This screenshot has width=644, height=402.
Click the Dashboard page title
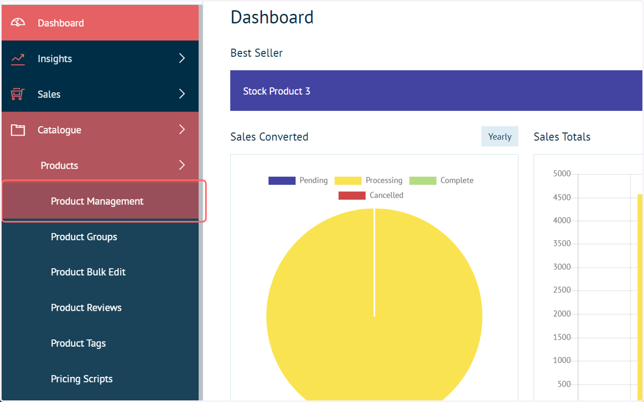tap(272, 17)
